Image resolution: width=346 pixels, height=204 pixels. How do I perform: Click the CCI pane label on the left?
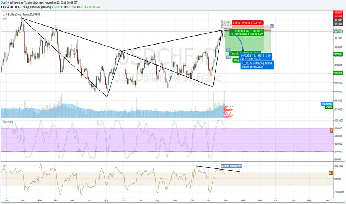tap(4, 165)
